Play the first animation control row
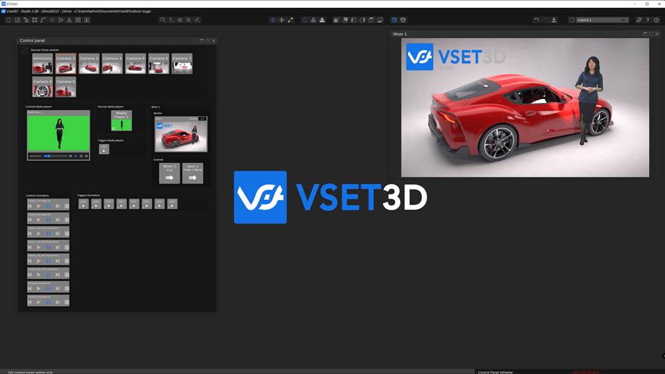This screenshot has width=665, height=374. tap(38, 206)
